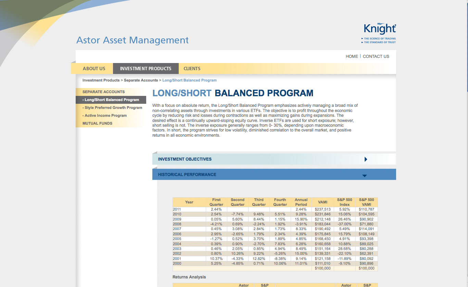
Task: Open Mutual Funds in the sidebar
Action: point(97,123)
